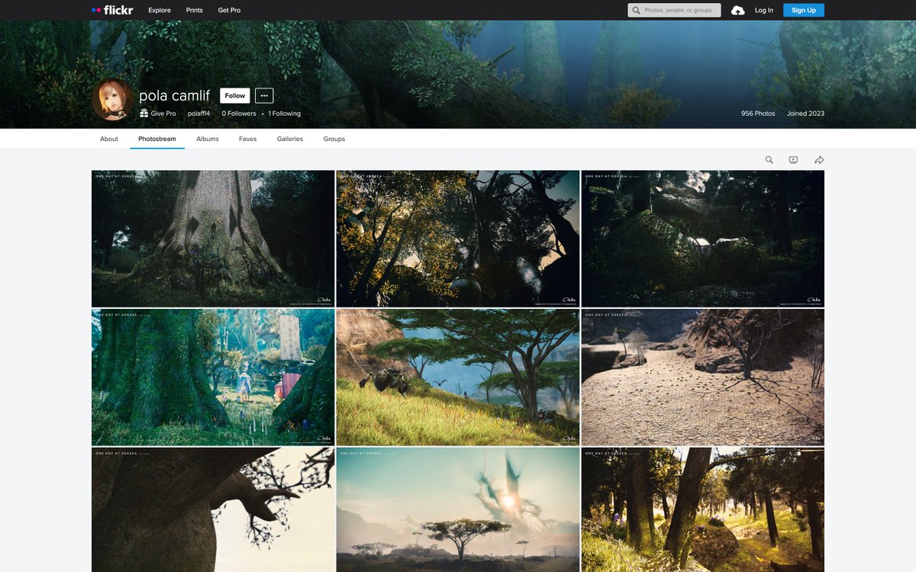Viewport: 916px width, 572px height.
Task: Click the Log In link
Action: pos(764,10)
